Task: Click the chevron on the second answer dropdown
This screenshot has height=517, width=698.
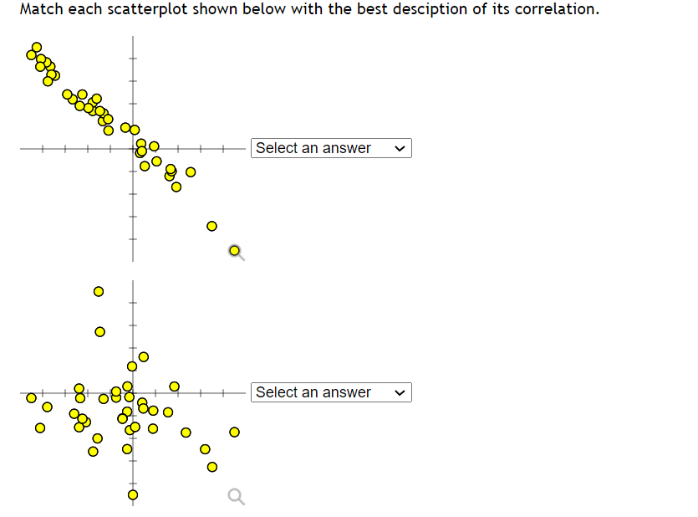Action: [399, 392]
